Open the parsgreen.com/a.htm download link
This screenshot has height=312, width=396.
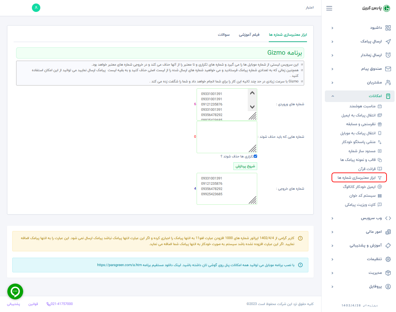(x=120, y=265)
